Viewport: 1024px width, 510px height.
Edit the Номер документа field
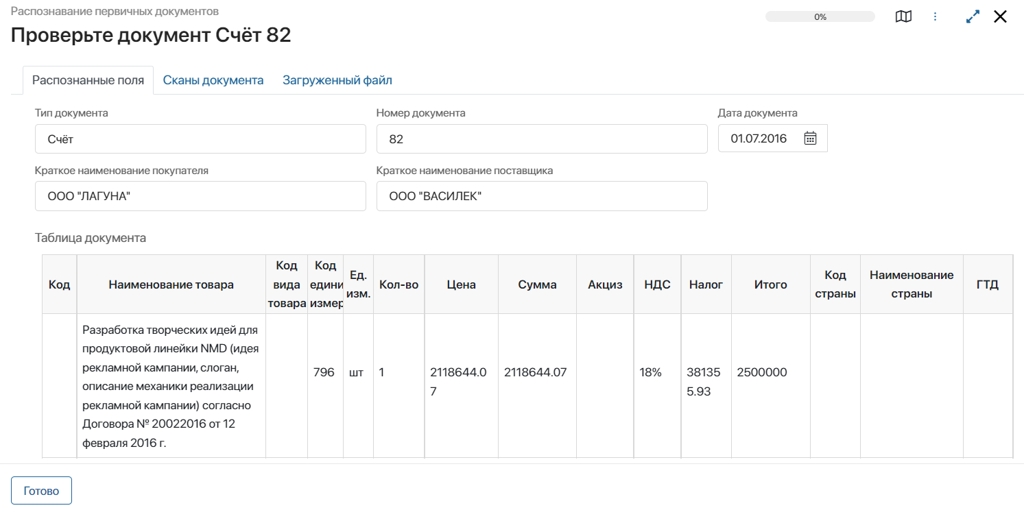tap(542, 139)
